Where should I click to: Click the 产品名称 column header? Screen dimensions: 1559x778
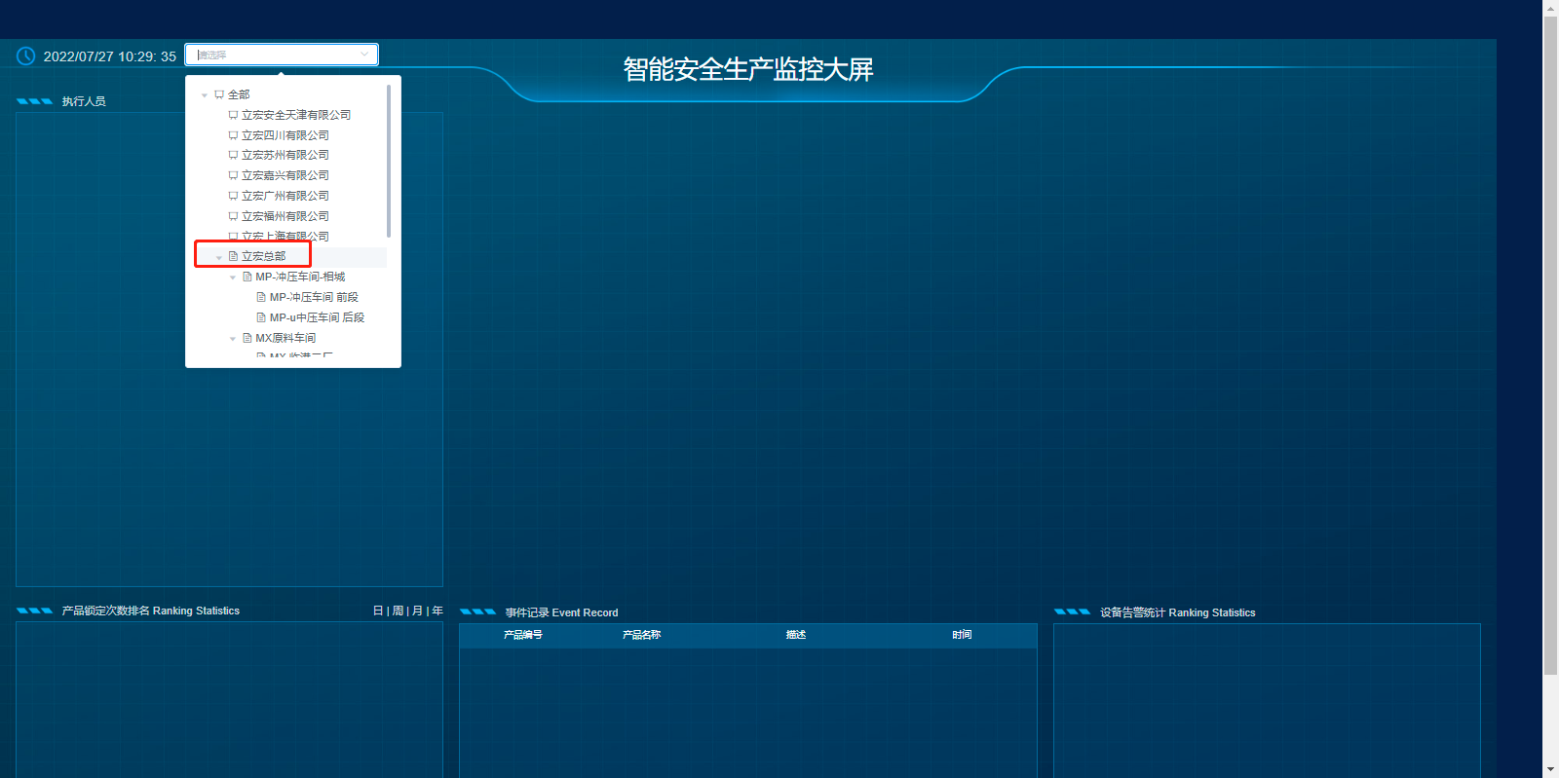(641, 635)
